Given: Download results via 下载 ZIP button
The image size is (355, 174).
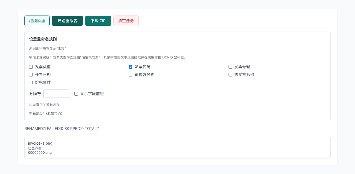Looking at the screenshot, I should 98,21.
